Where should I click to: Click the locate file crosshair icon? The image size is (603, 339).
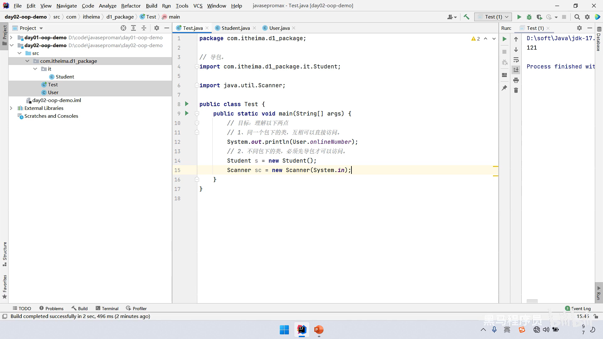coord(123,28)
